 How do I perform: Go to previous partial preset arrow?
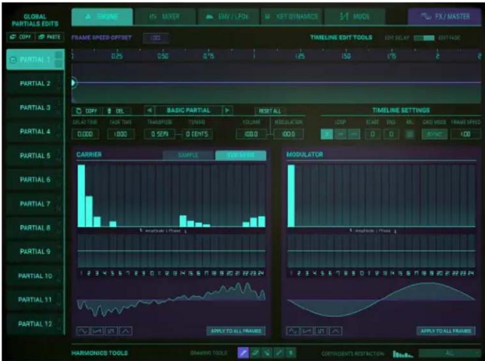tap(150, 110)
